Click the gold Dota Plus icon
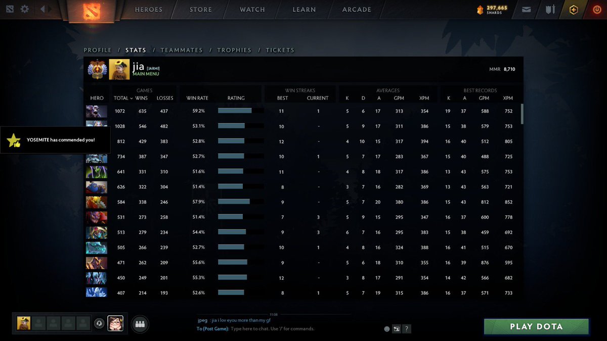Viewport: 607px width, 341px height. [573, 10]
